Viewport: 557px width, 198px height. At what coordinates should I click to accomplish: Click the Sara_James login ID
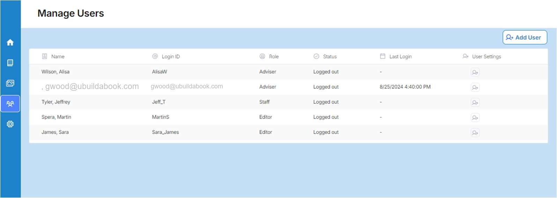[165, 132]
